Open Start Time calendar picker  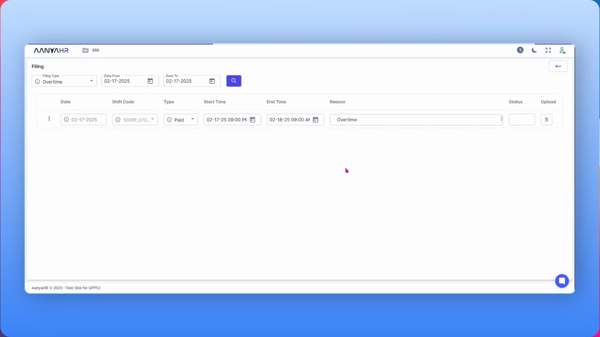(252, 120)
